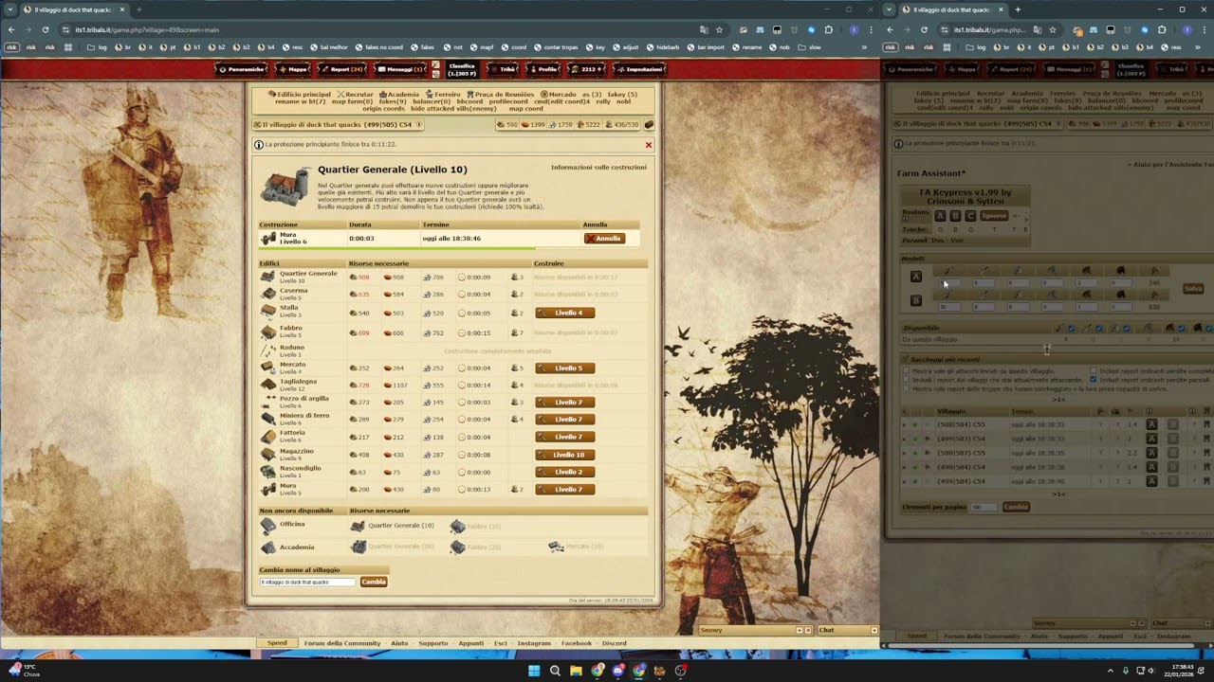Viewport: 1214px width, 682px height.
Task: Click Edifício principal quickbar icon
Action: pyautogui.click(x=271, y=95)
